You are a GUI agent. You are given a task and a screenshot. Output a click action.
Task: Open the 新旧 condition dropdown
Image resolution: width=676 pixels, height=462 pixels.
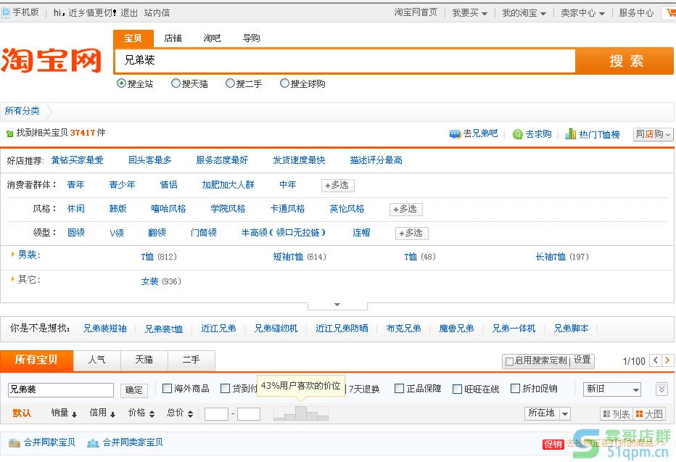tap(611, 389)
